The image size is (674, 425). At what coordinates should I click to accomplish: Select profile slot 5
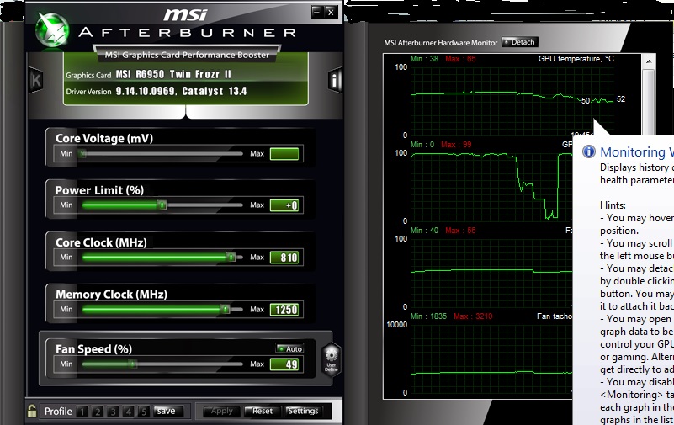[144, 412]
